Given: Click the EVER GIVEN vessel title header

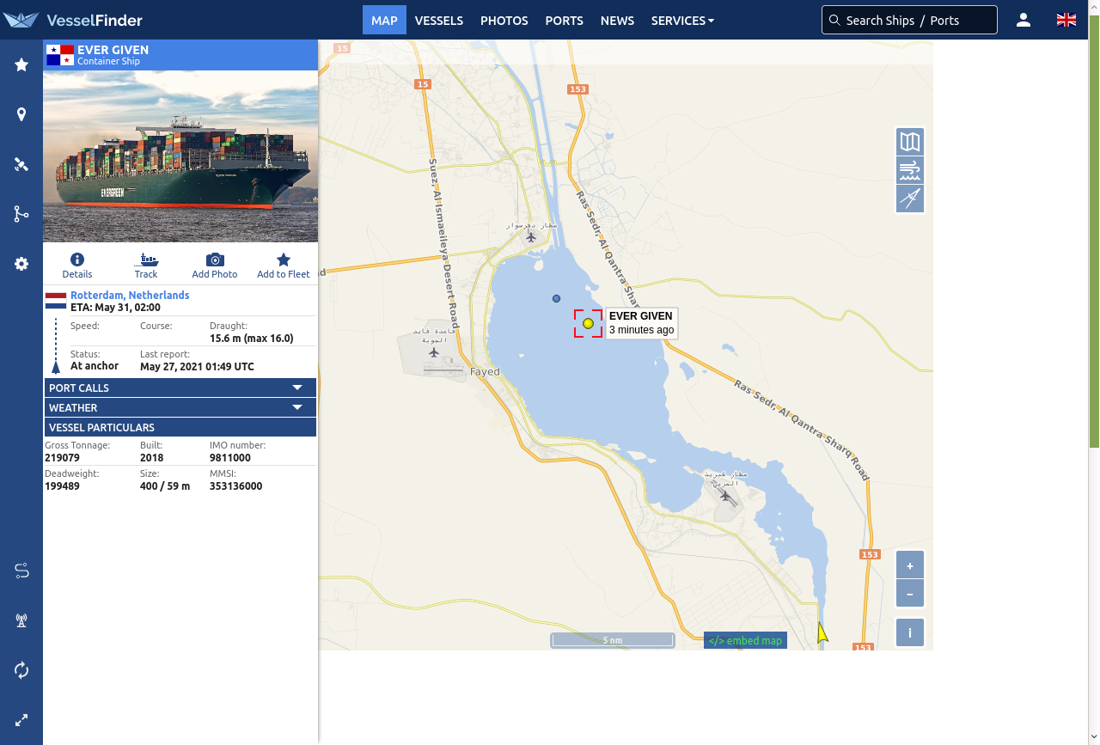Looking at the screenshot, I should coord(113,50).
